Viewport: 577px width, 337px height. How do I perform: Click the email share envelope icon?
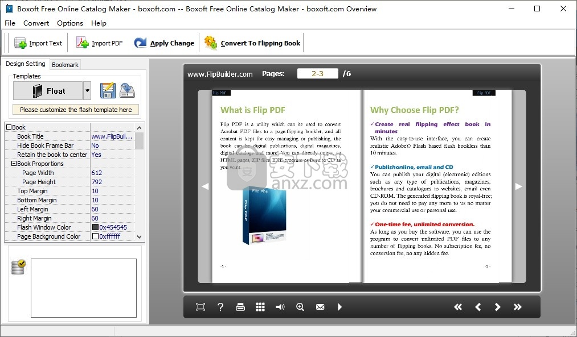[320, 307]
